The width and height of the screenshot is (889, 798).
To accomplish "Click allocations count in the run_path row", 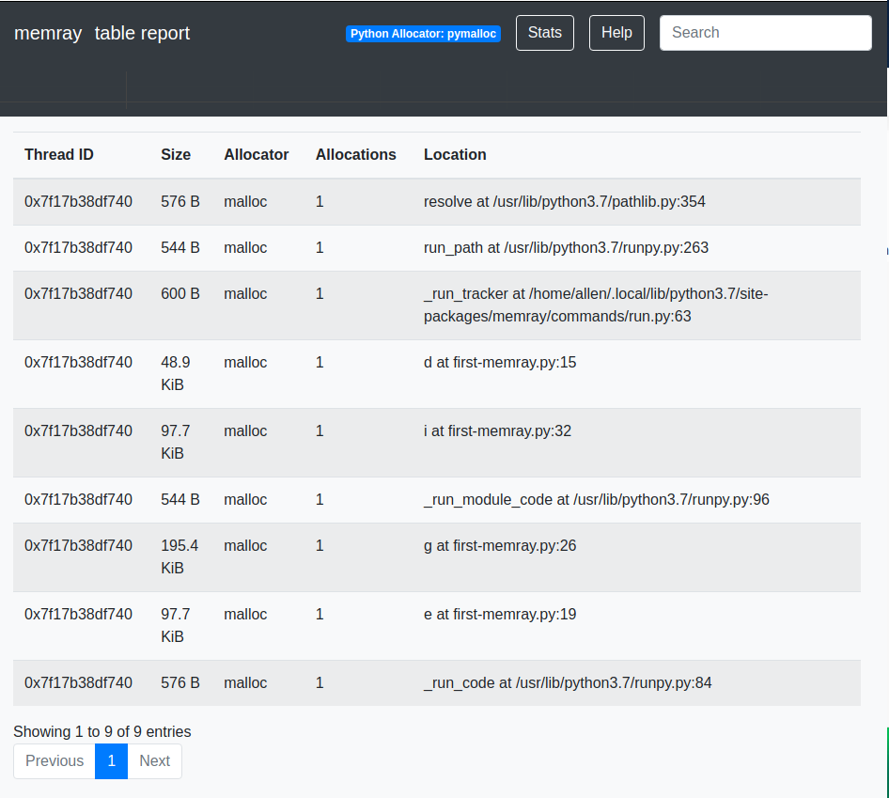I will [320, 248].
